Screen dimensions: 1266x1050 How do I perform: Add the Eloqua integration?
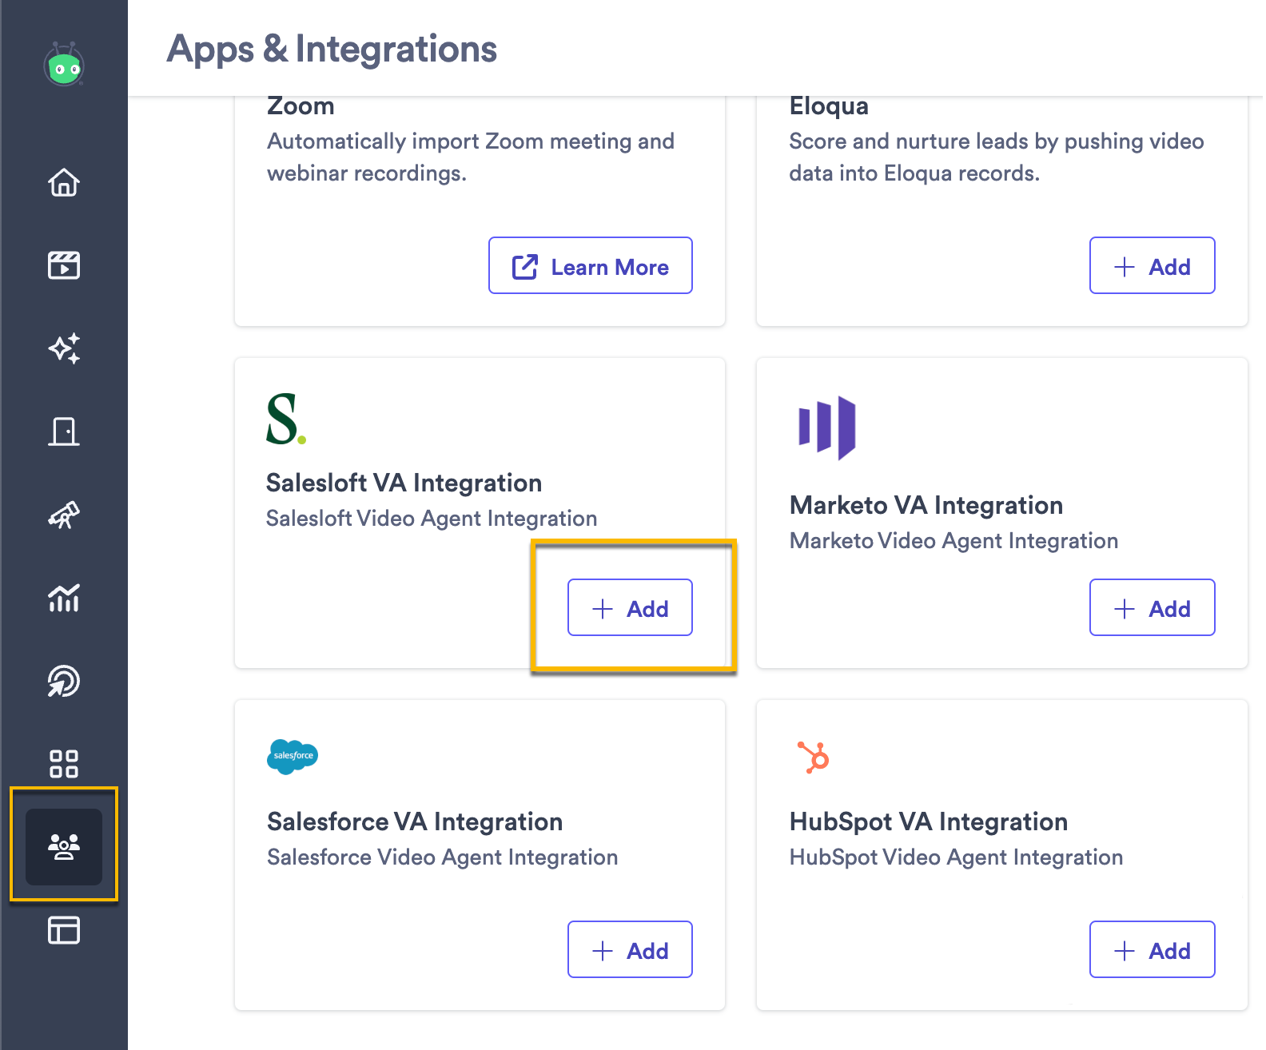tap(1153, 265)
